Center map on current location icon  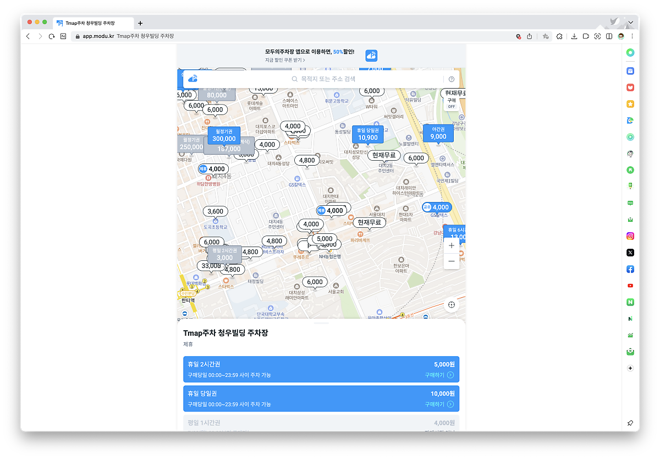point(452,305)
